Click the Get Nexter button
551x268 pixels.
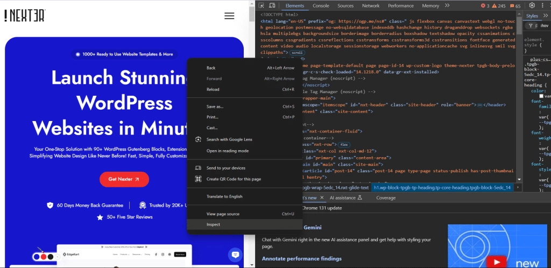(x=124, y=179)
